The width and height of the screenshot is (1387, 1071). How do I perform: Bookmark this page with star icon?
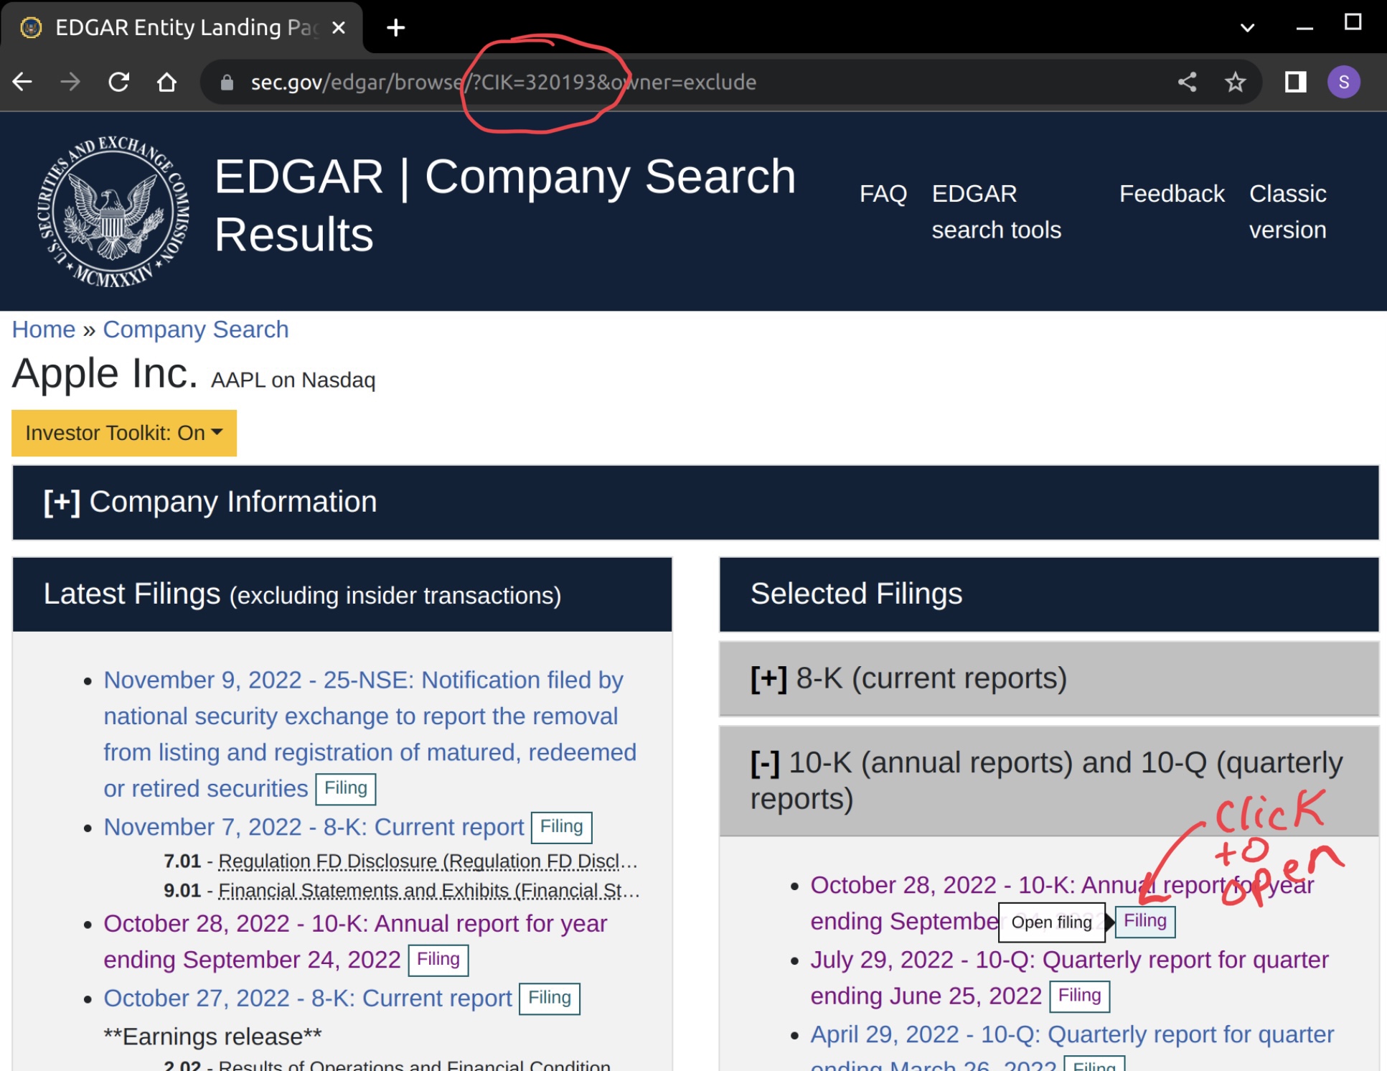(1235, 82)
